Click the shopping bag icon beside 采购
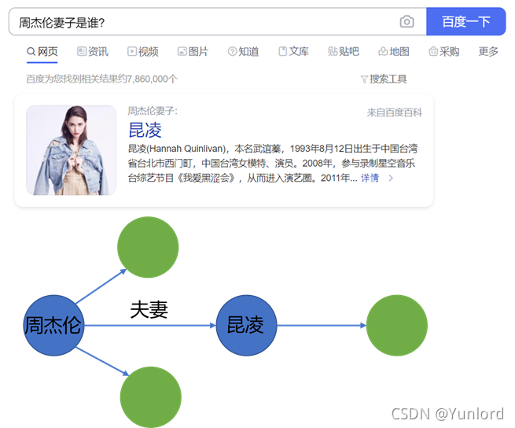The height and width of the screenshot is (428, 515). click(x=433, y=51)
